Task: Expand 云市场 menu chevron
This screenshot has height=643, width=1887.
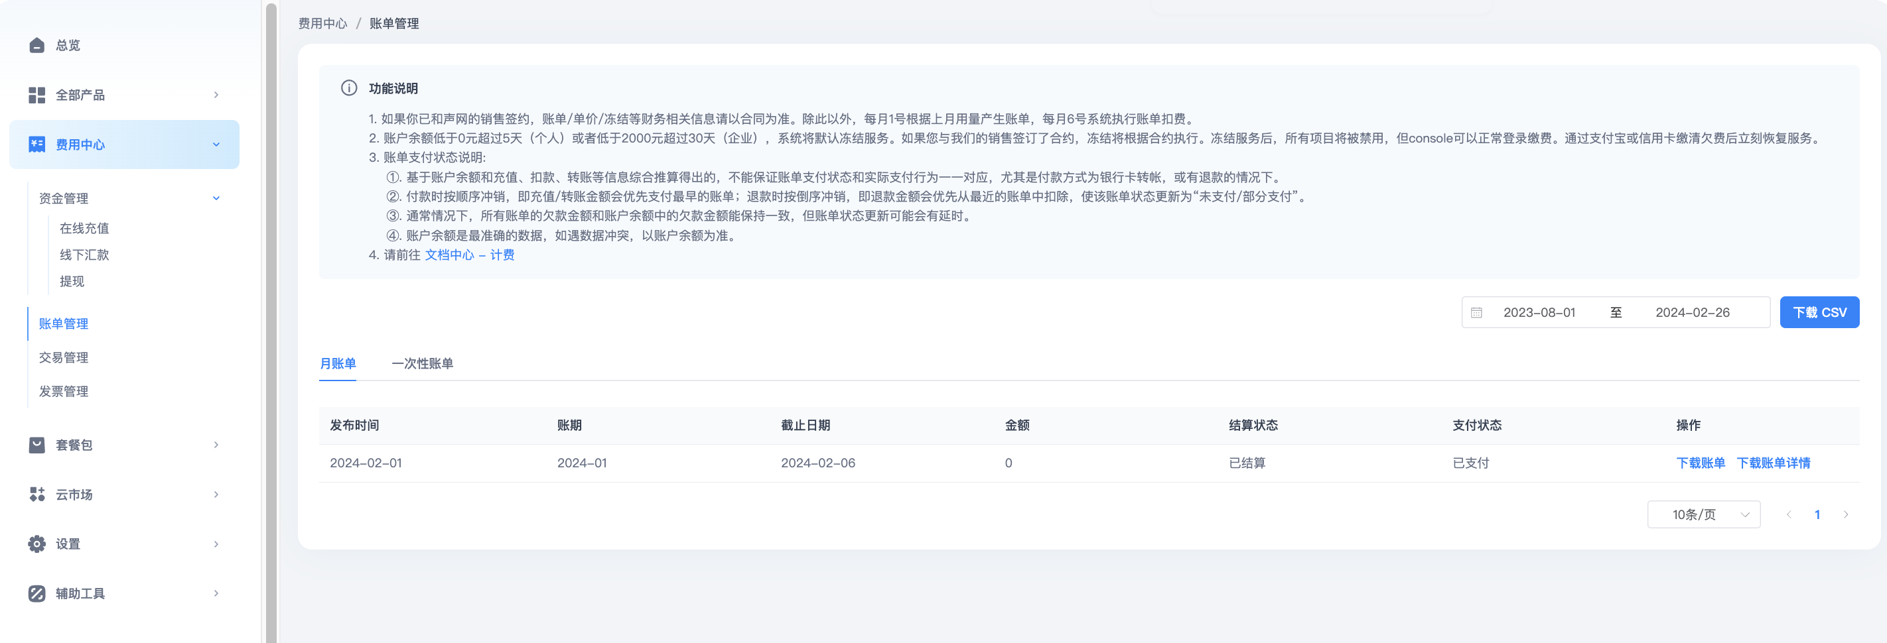Action: [x=216, y=495]
